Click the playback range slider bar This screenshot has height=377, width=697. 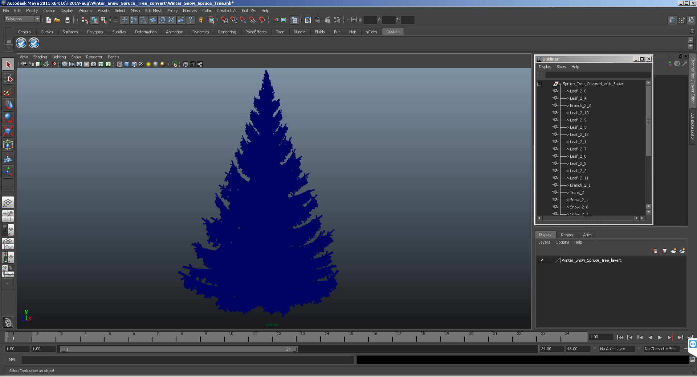[x=179, y=349]
